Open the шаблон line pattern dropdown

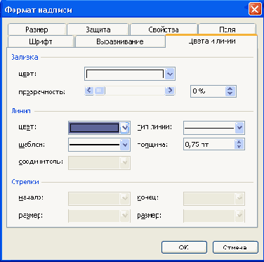[x=99, y=145]
